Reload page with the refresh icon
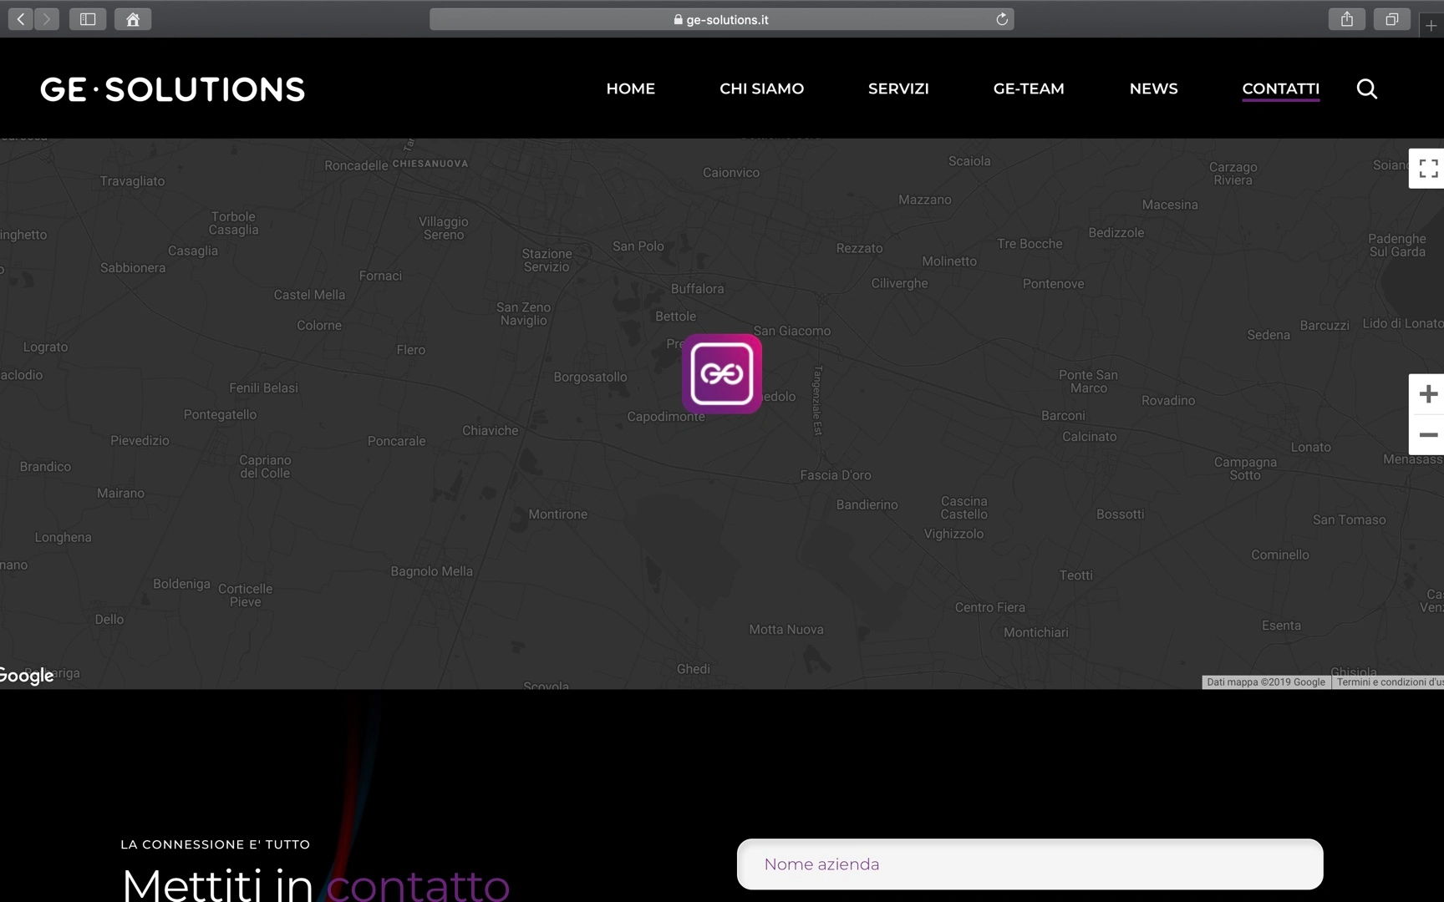 (1002, 19)
